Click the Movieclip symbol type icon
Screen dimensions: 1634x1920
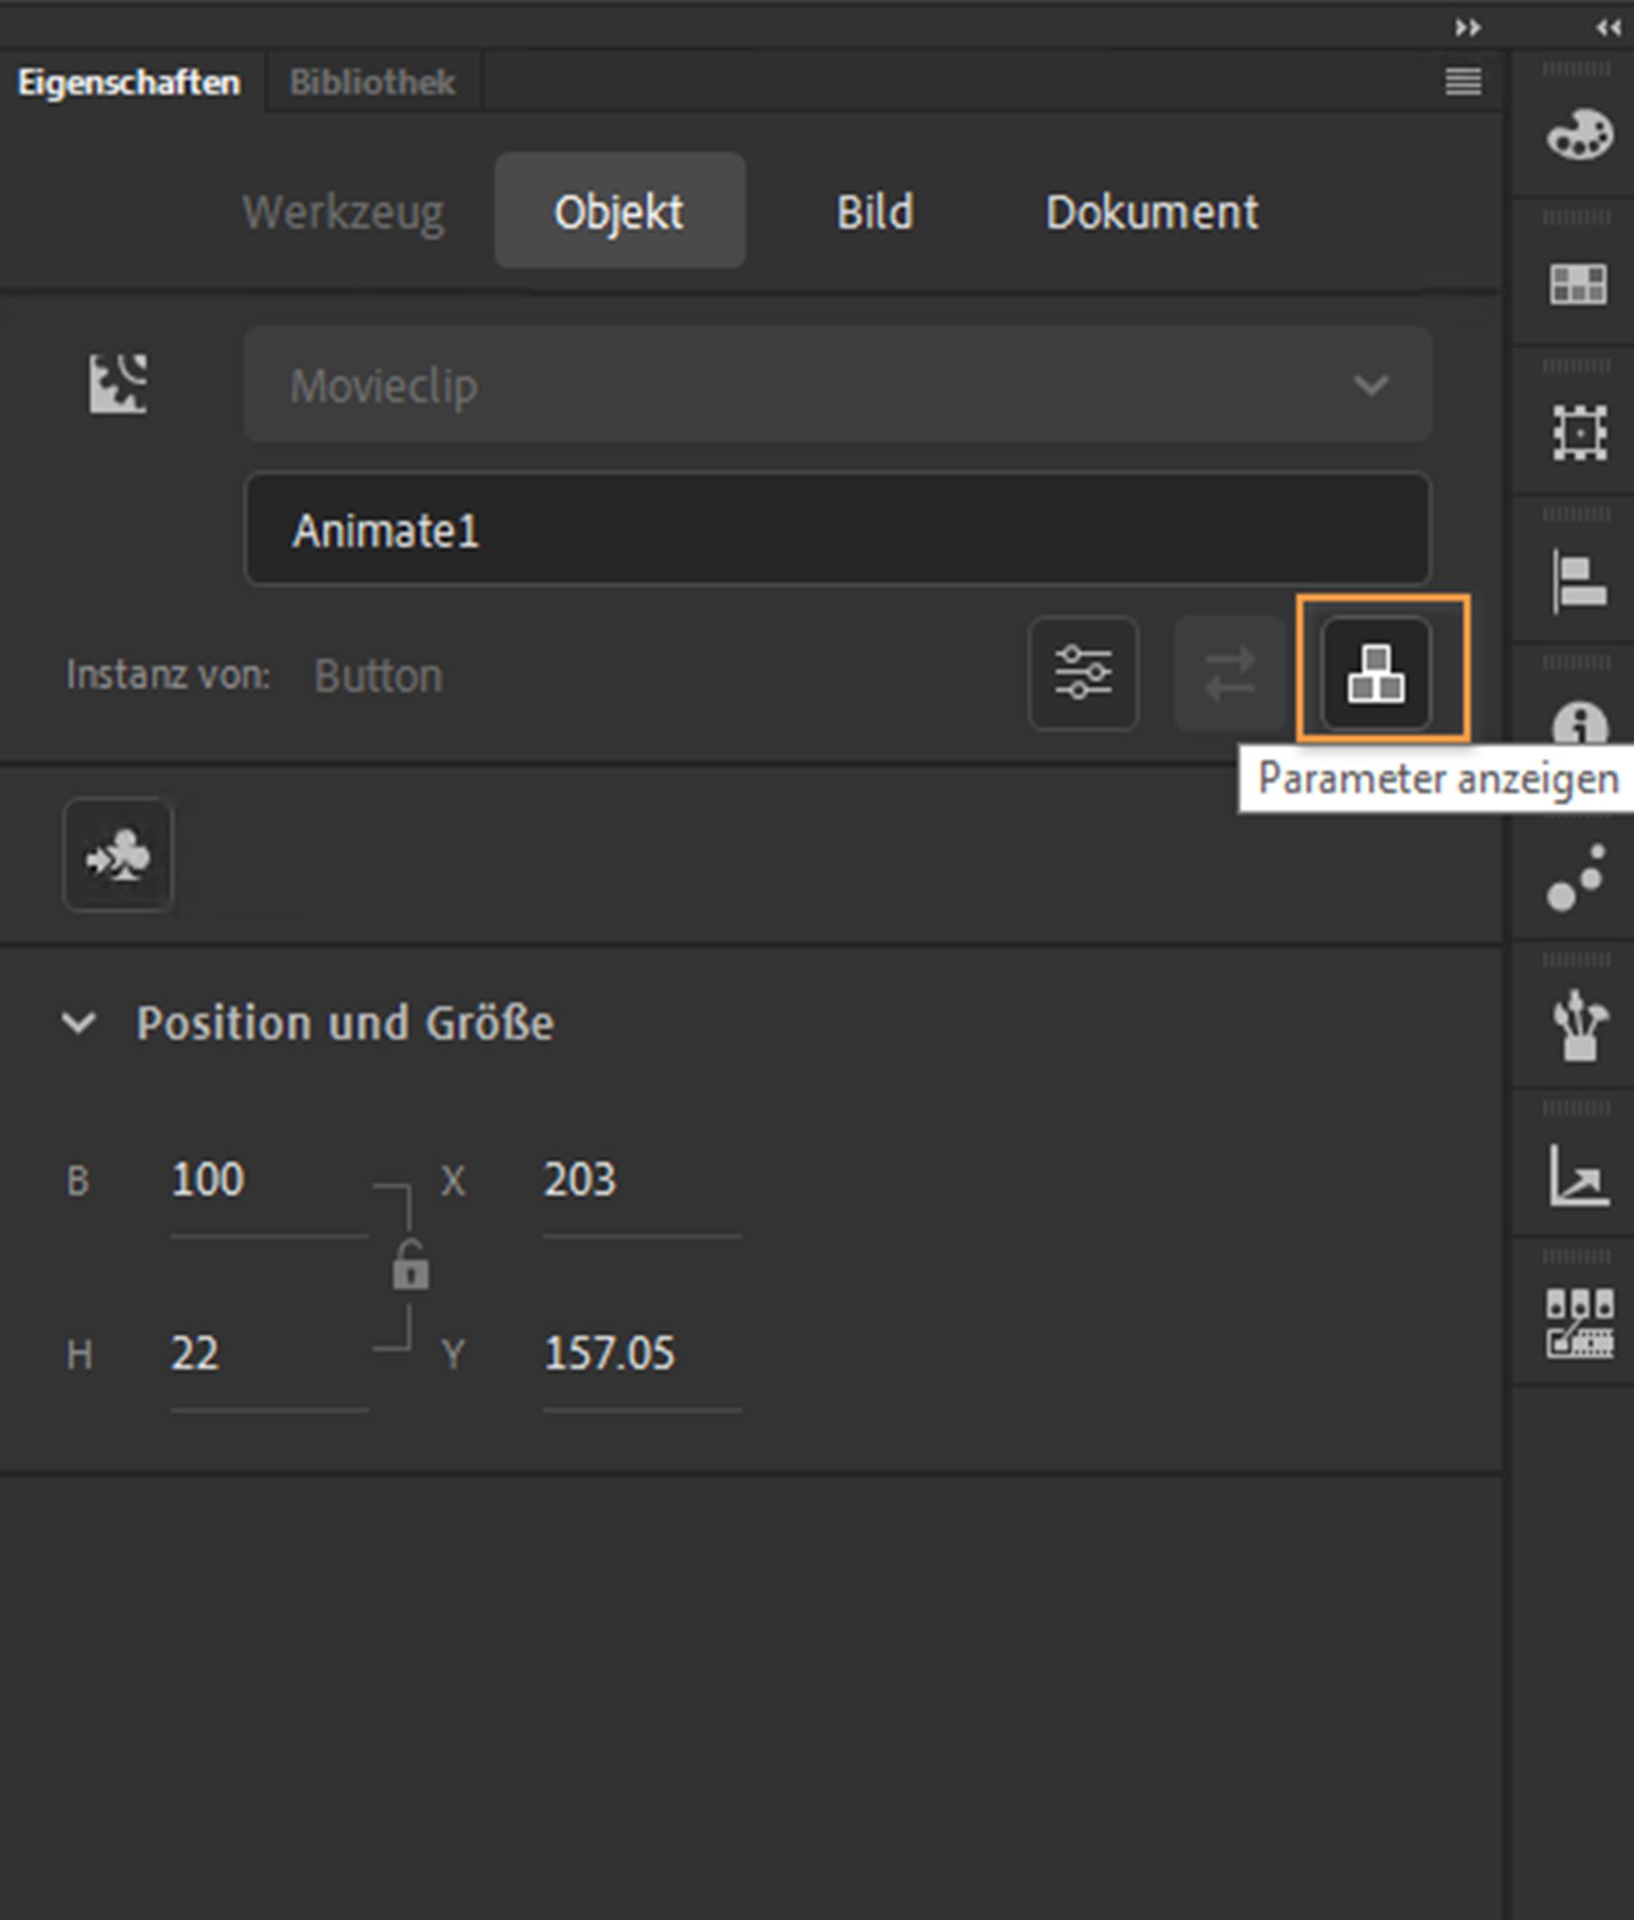(118, 384)
